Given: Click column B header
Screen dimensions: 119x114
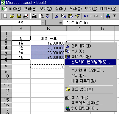Looking at the screenshot, I should pyautogui.click(x=48, y=29).
